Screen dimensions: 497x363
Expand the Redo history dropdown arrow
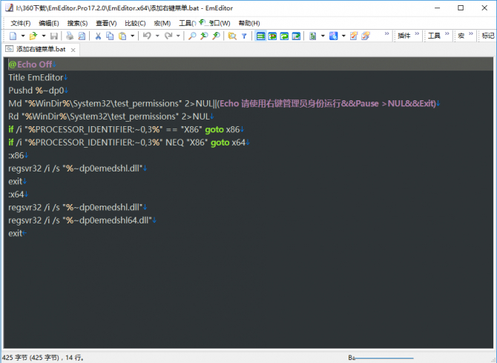(178, 36)
